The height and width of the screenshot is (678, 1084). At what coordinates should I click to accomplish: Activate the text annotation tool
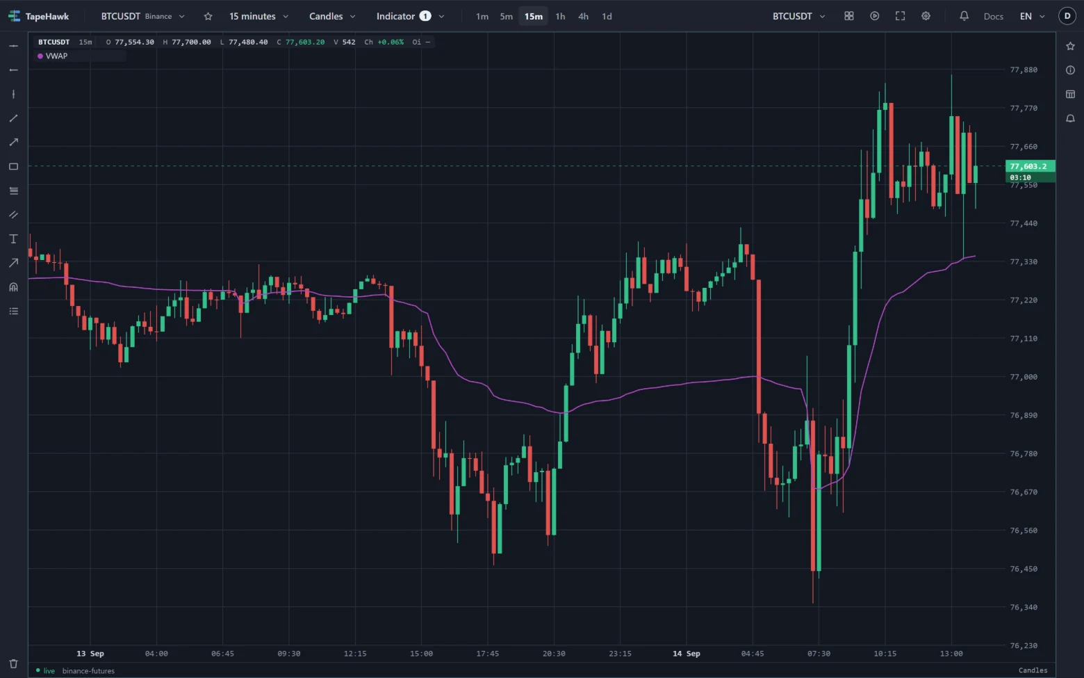(x=13, y=239)
